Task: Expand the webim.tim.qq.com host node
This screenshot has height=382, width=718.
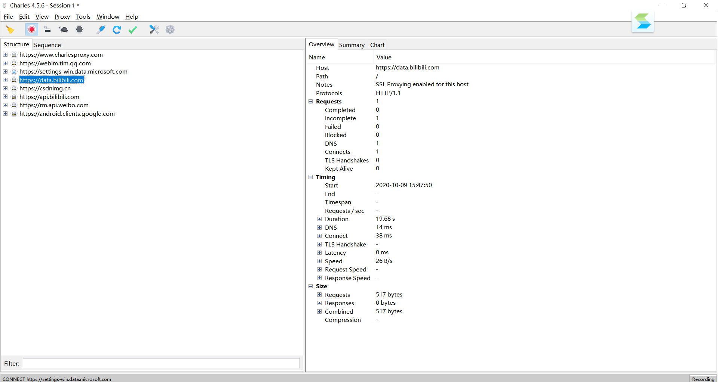Action: (5, 63)
